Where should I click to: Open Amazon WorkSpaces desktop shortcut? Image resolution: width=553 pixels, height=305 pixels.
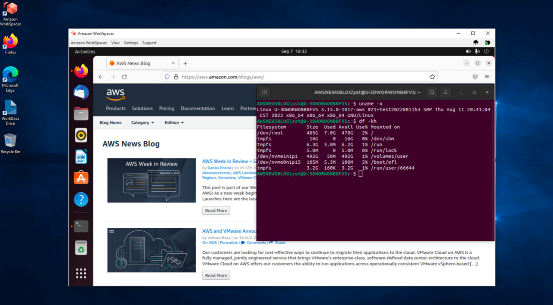10,14
